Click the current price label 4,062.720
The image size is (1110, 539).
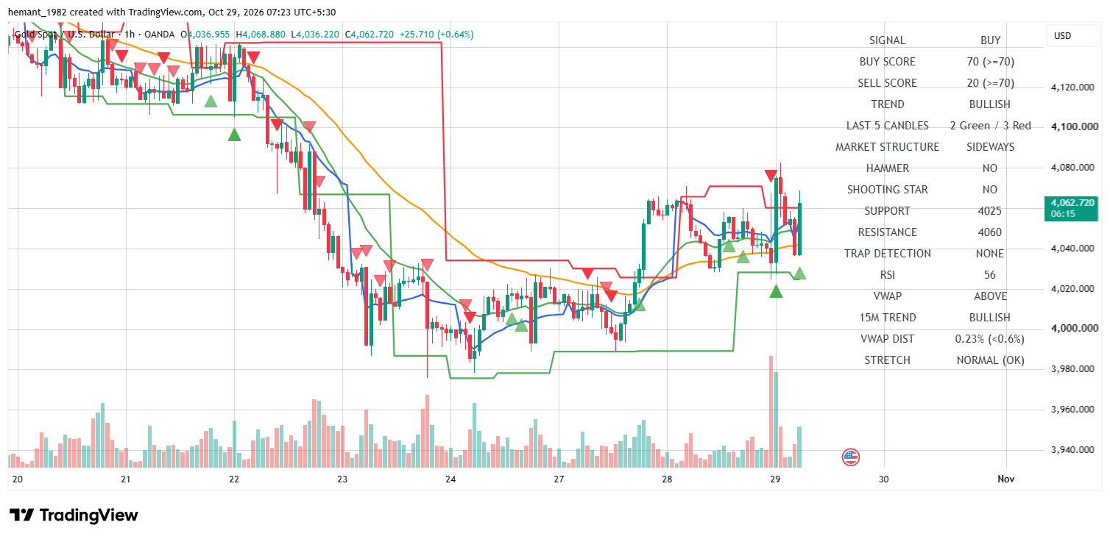[x=1072, y=203]
